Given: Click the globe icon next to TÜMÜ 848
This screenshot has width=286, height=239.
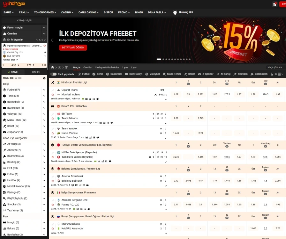Looking at the screenshot, I should tap(44, 78).
